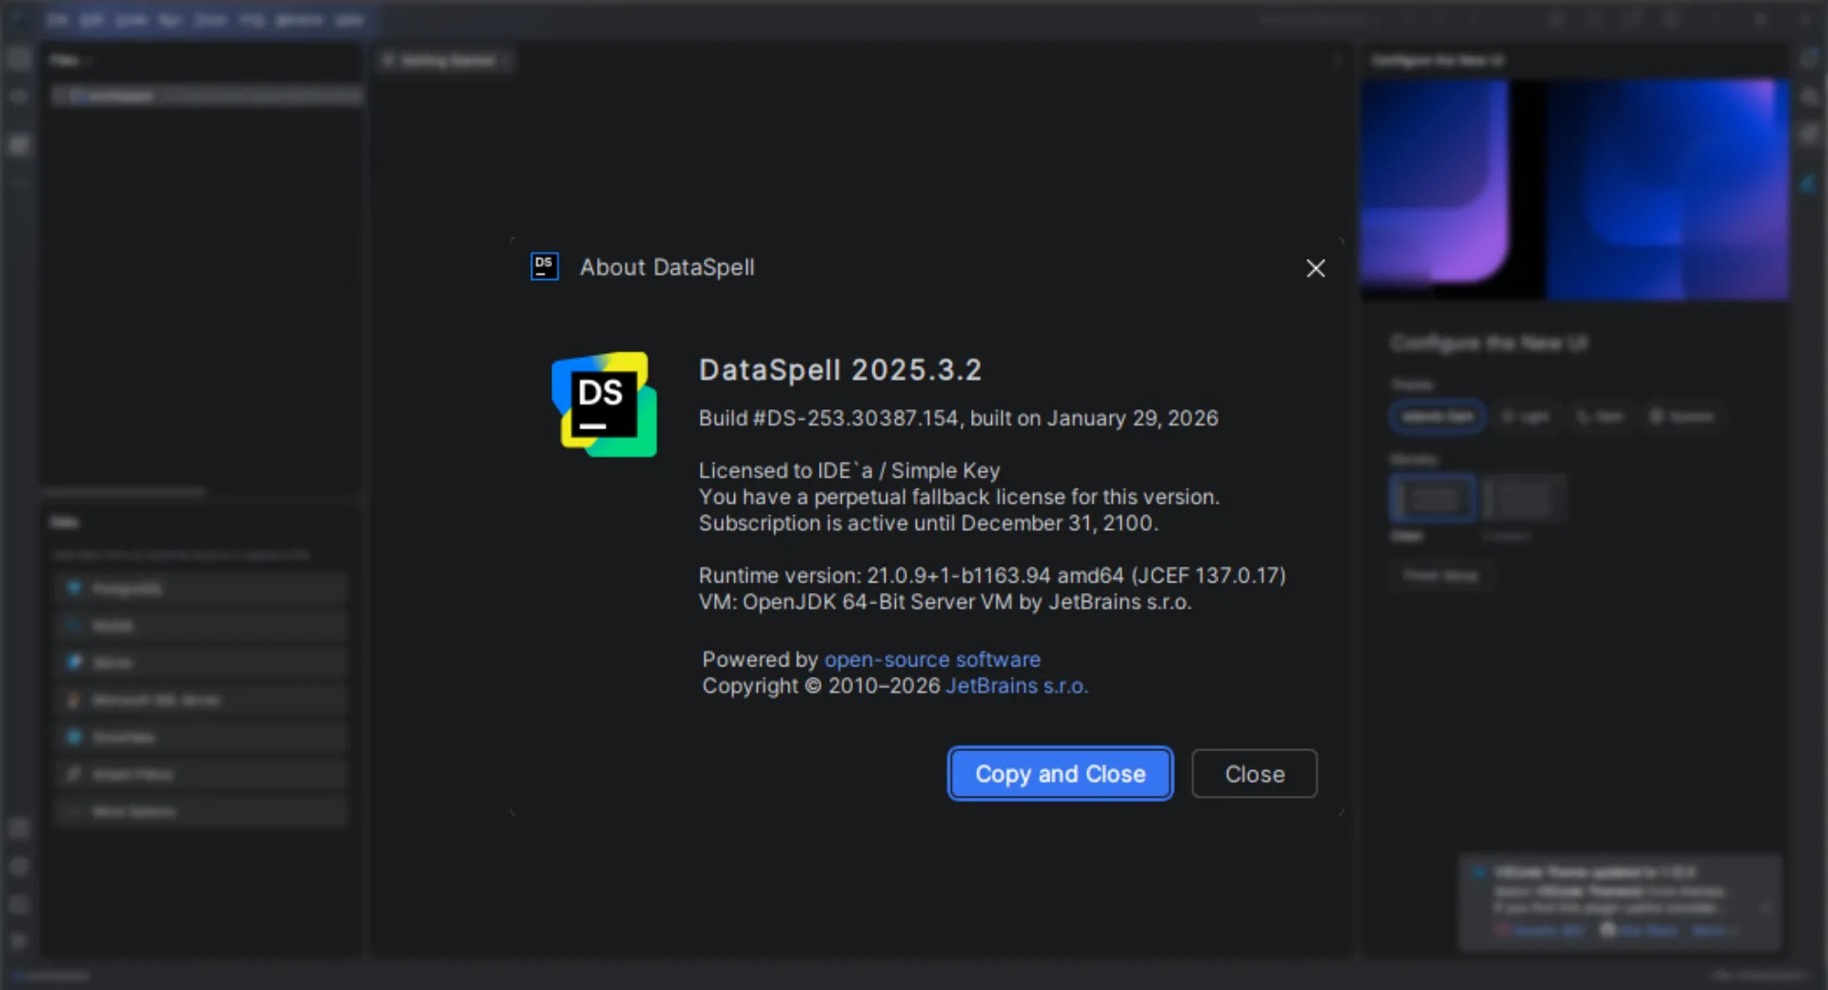Viewport: 1828px width, 990px height.
Task: Click the About DataSpell title text
Action: 667,267
